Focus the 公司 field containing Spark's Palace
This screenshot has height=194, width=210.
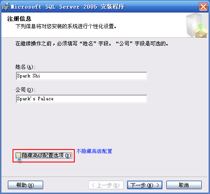[x=82, y=99]
